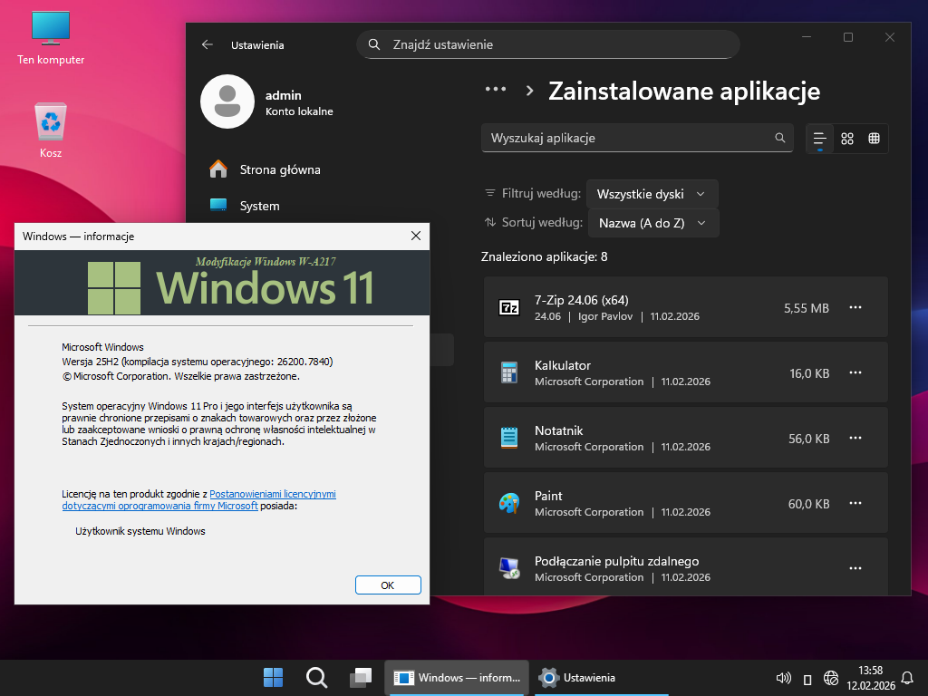
Task: Click the taskbar volume icon
Action: coord(784,678)
